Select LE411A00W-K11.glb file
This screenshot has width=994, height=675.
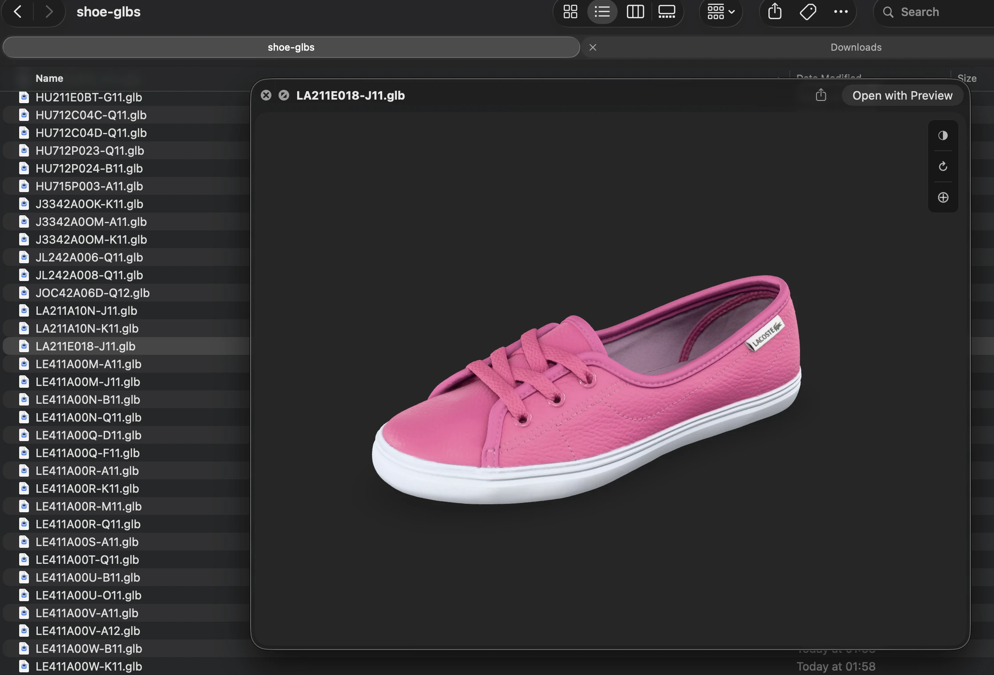[89, 666]
